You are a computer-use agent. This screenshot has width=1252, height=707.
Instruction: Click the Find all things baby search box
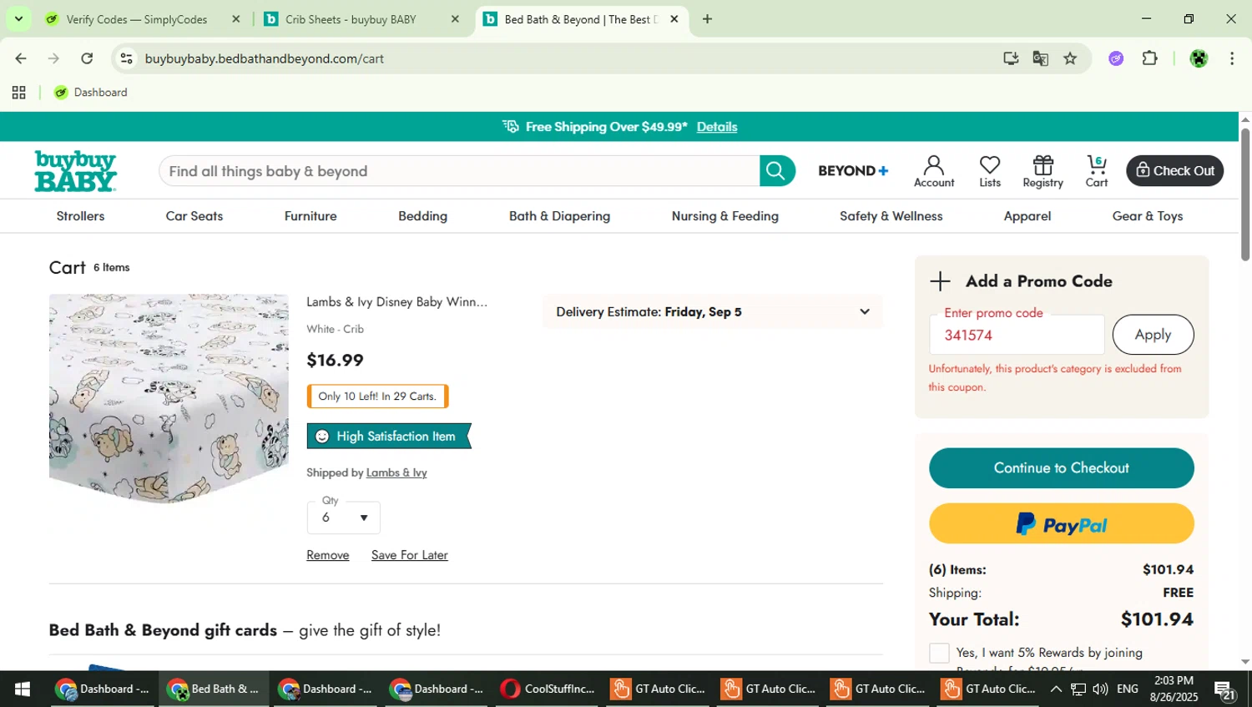click(x=459, y=171)
